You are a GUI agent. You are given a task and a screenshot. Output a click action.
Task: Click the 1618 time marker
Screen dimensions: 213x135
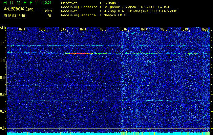point(164,29)
